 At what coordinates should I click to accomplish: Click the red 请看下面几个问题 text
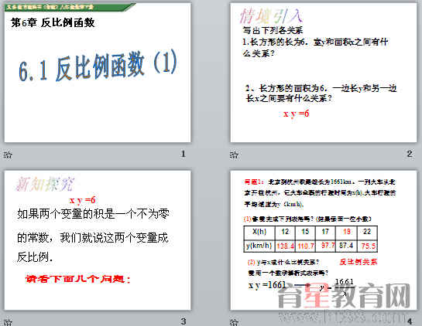coord(78,279)
